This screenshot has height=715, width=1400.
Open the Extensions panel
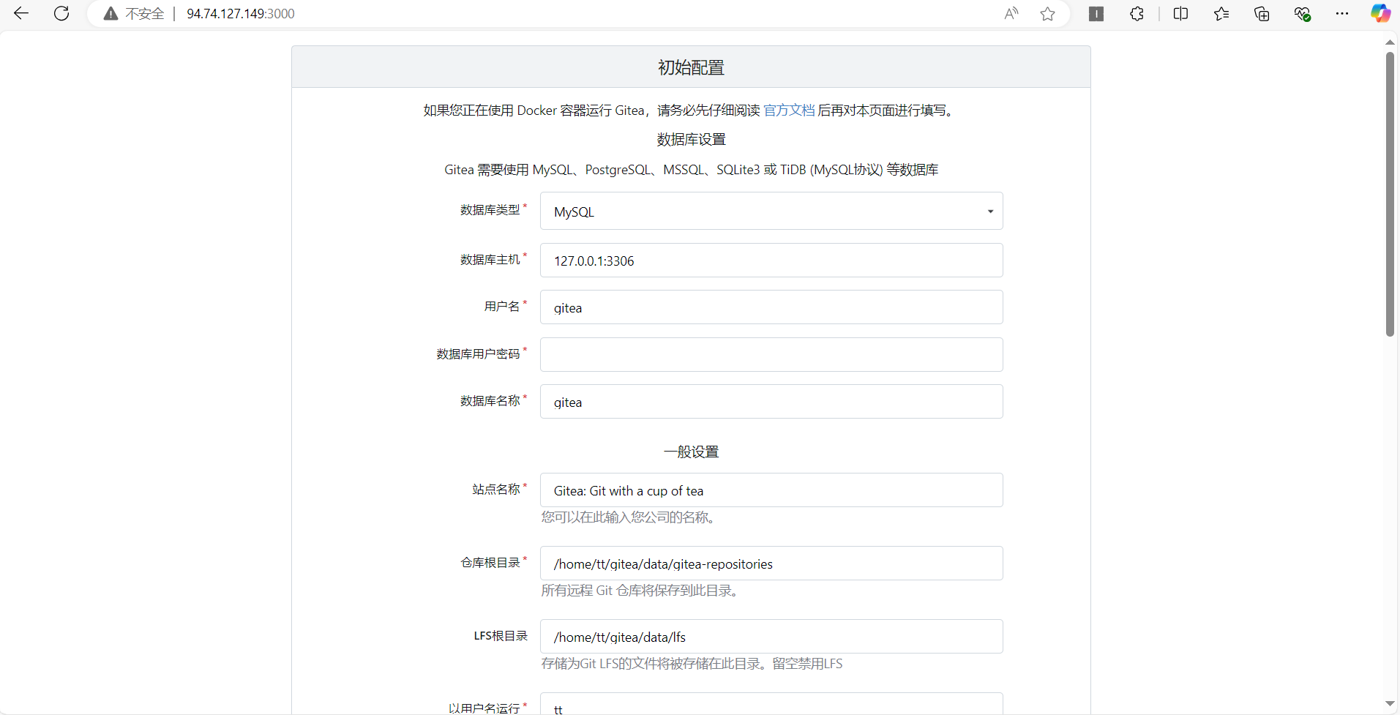[1137, 13]
